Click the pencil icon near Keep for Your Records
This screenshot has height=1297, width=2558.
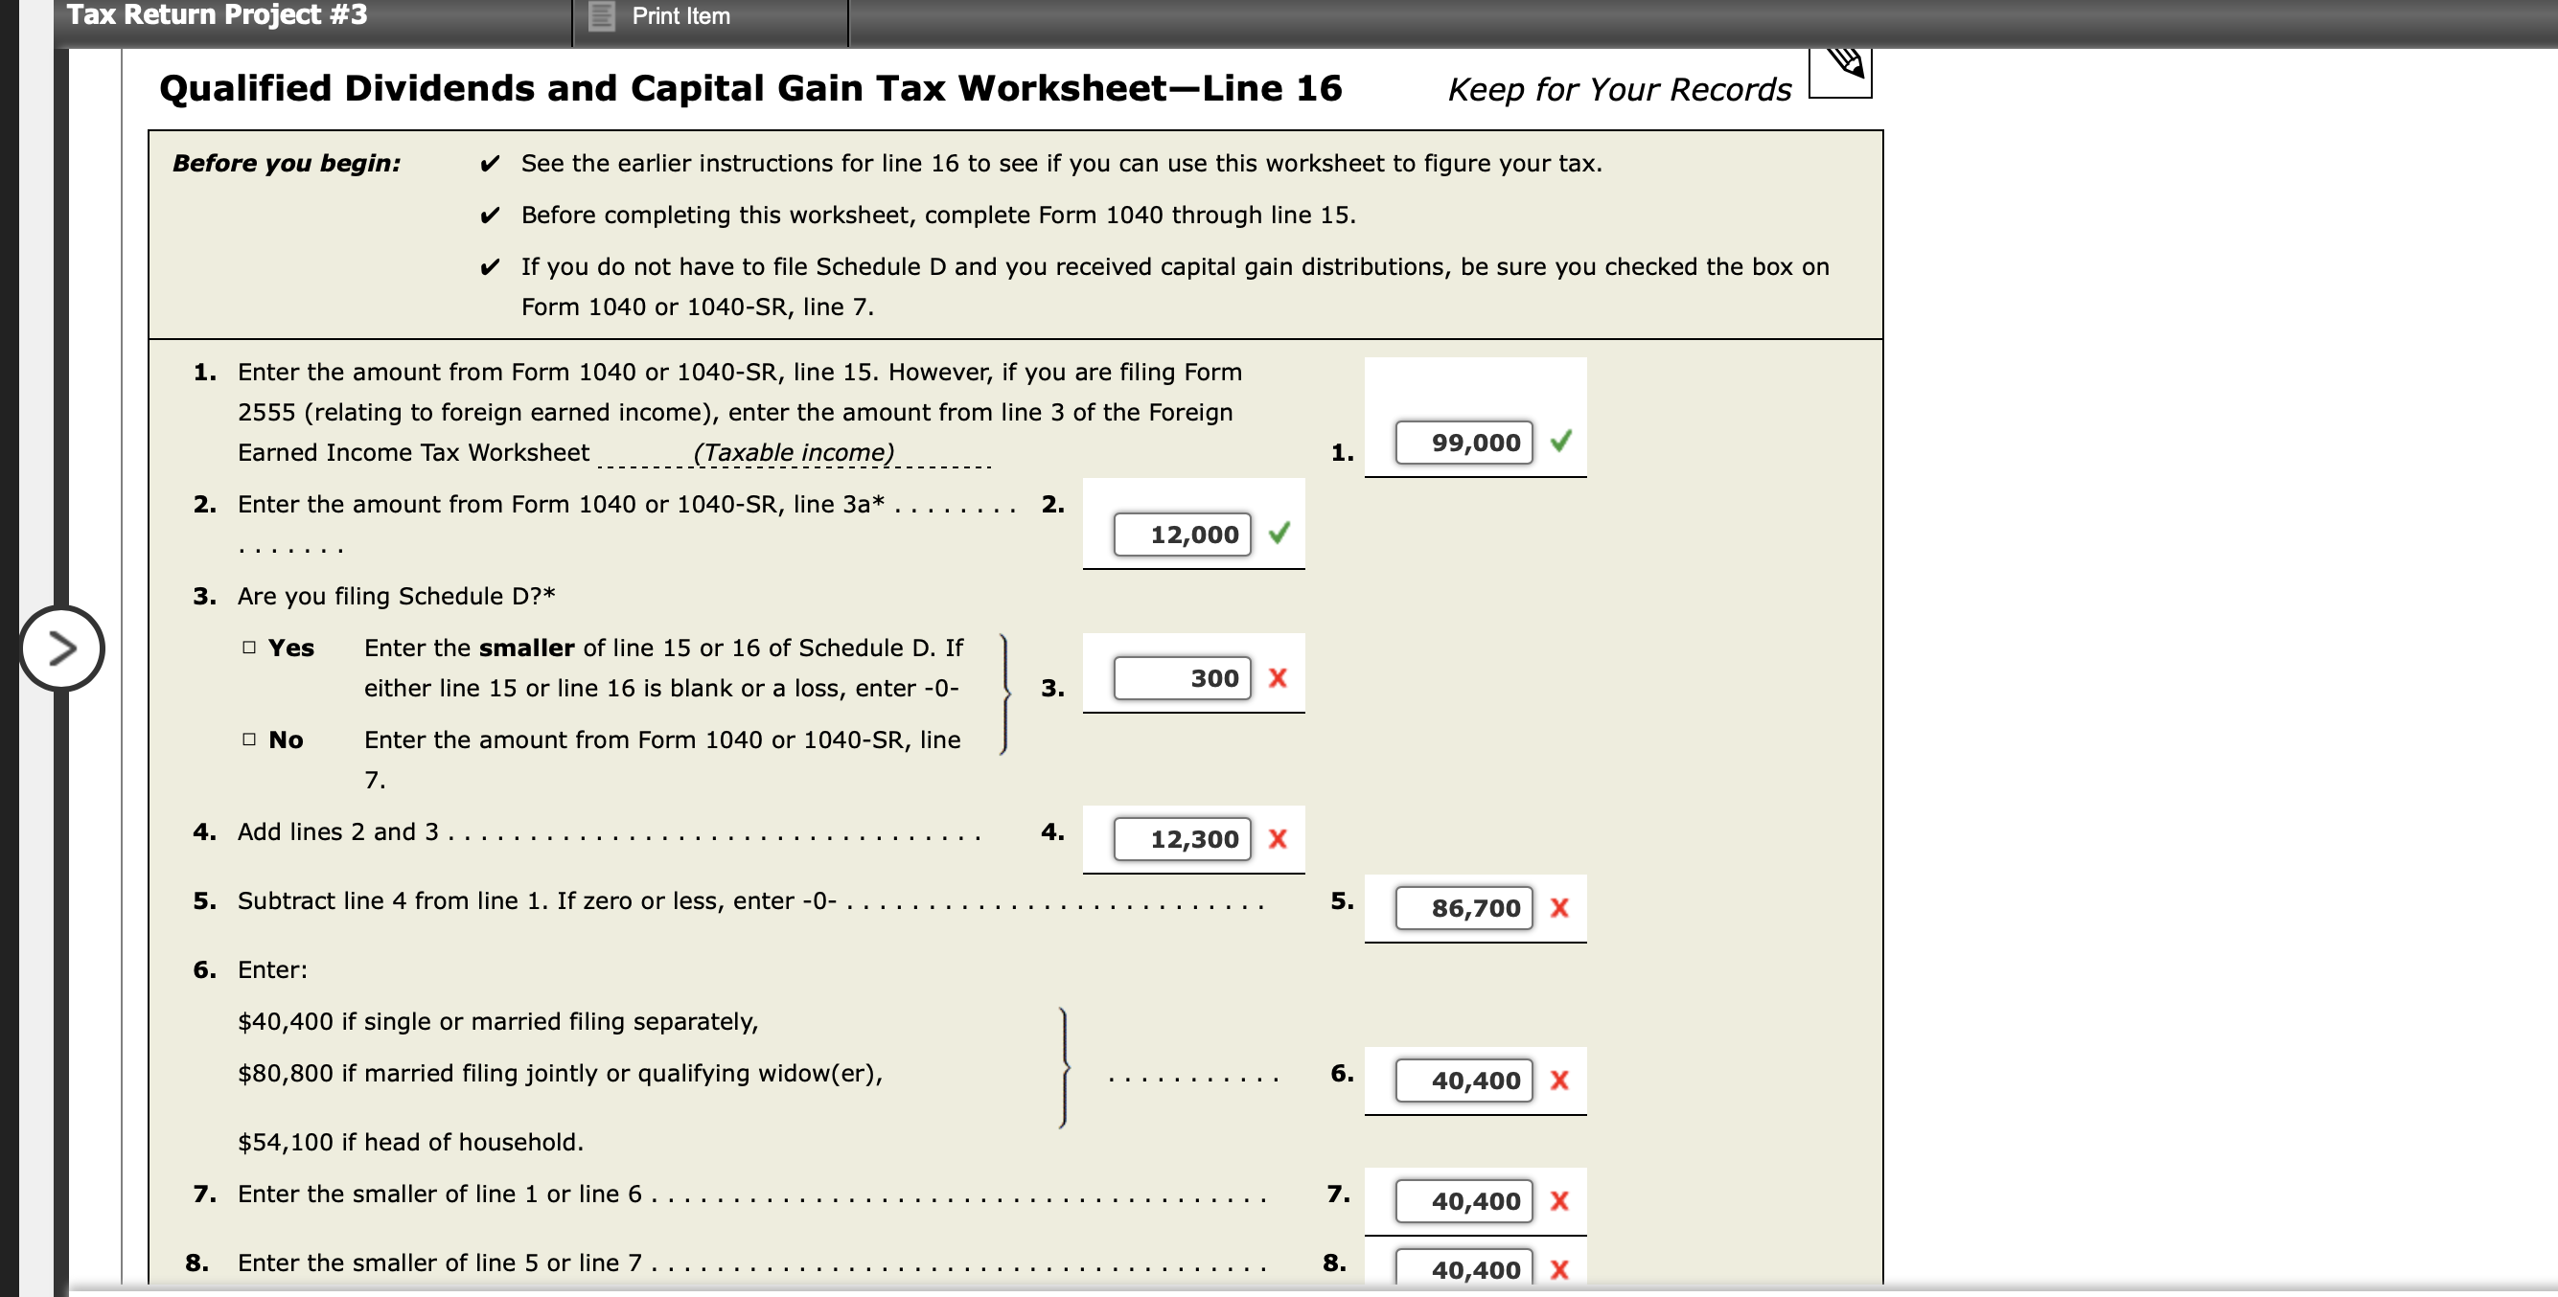tap(1843, 72)
